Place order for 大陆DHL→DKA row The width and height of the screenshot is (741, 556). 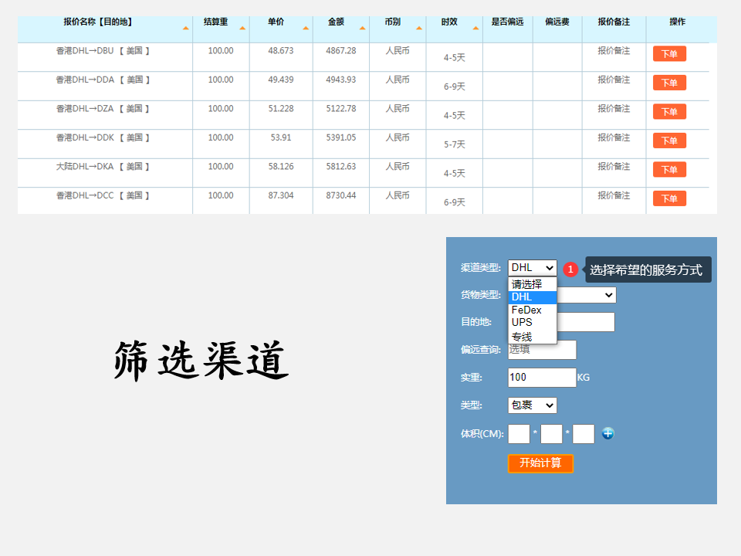click(669, 170)
